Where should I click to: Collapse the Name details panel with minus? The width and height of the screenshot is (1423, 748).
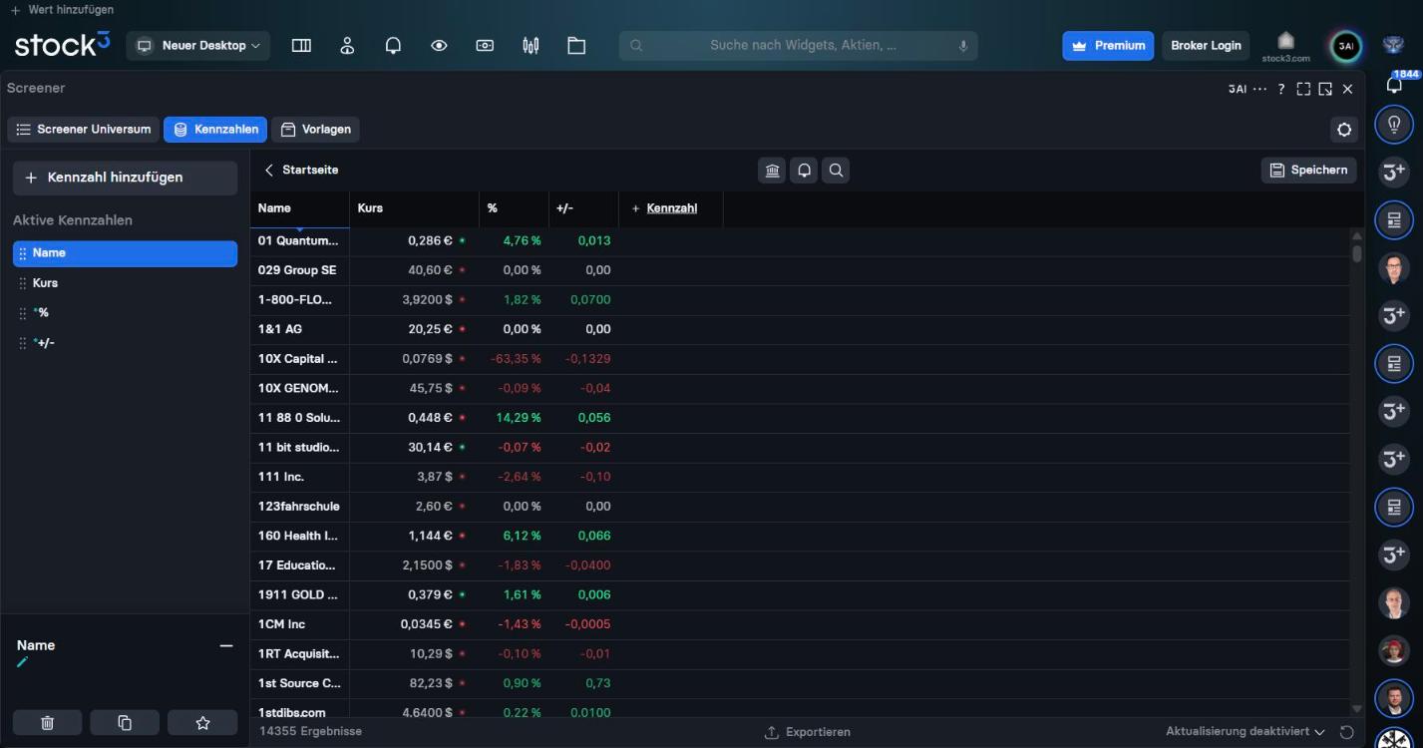coord(226,646)
